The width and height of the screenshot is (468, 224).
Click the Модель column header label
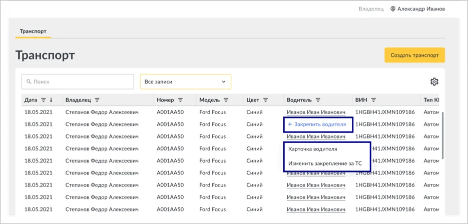[210, 100]
